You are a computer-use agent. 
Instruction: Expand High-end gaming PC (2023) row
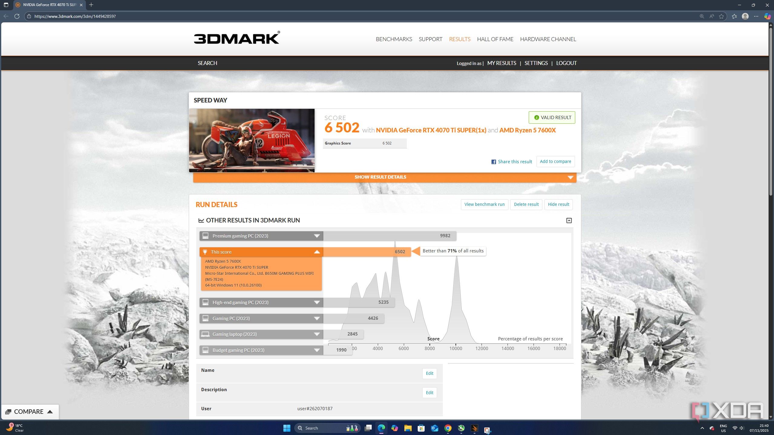click(261, 302)
